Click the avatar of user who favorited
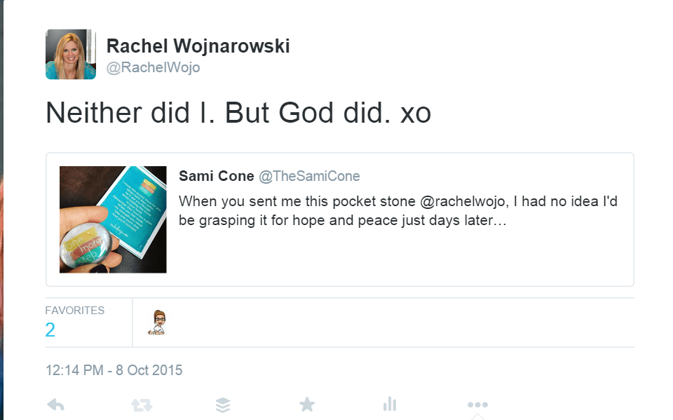 160,323
